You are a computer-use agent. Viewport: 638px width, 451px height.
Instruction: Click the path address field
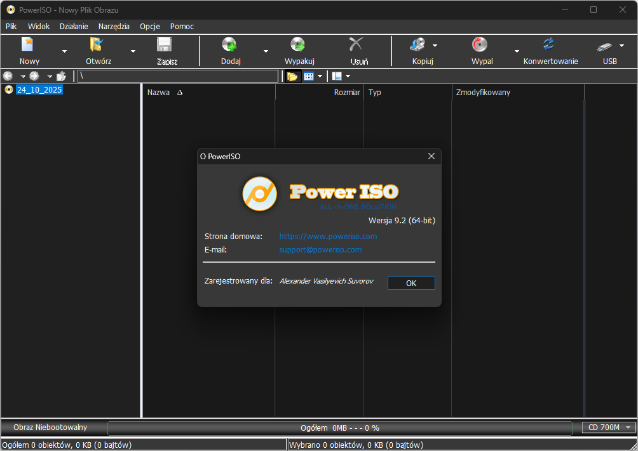coord(178,76)
